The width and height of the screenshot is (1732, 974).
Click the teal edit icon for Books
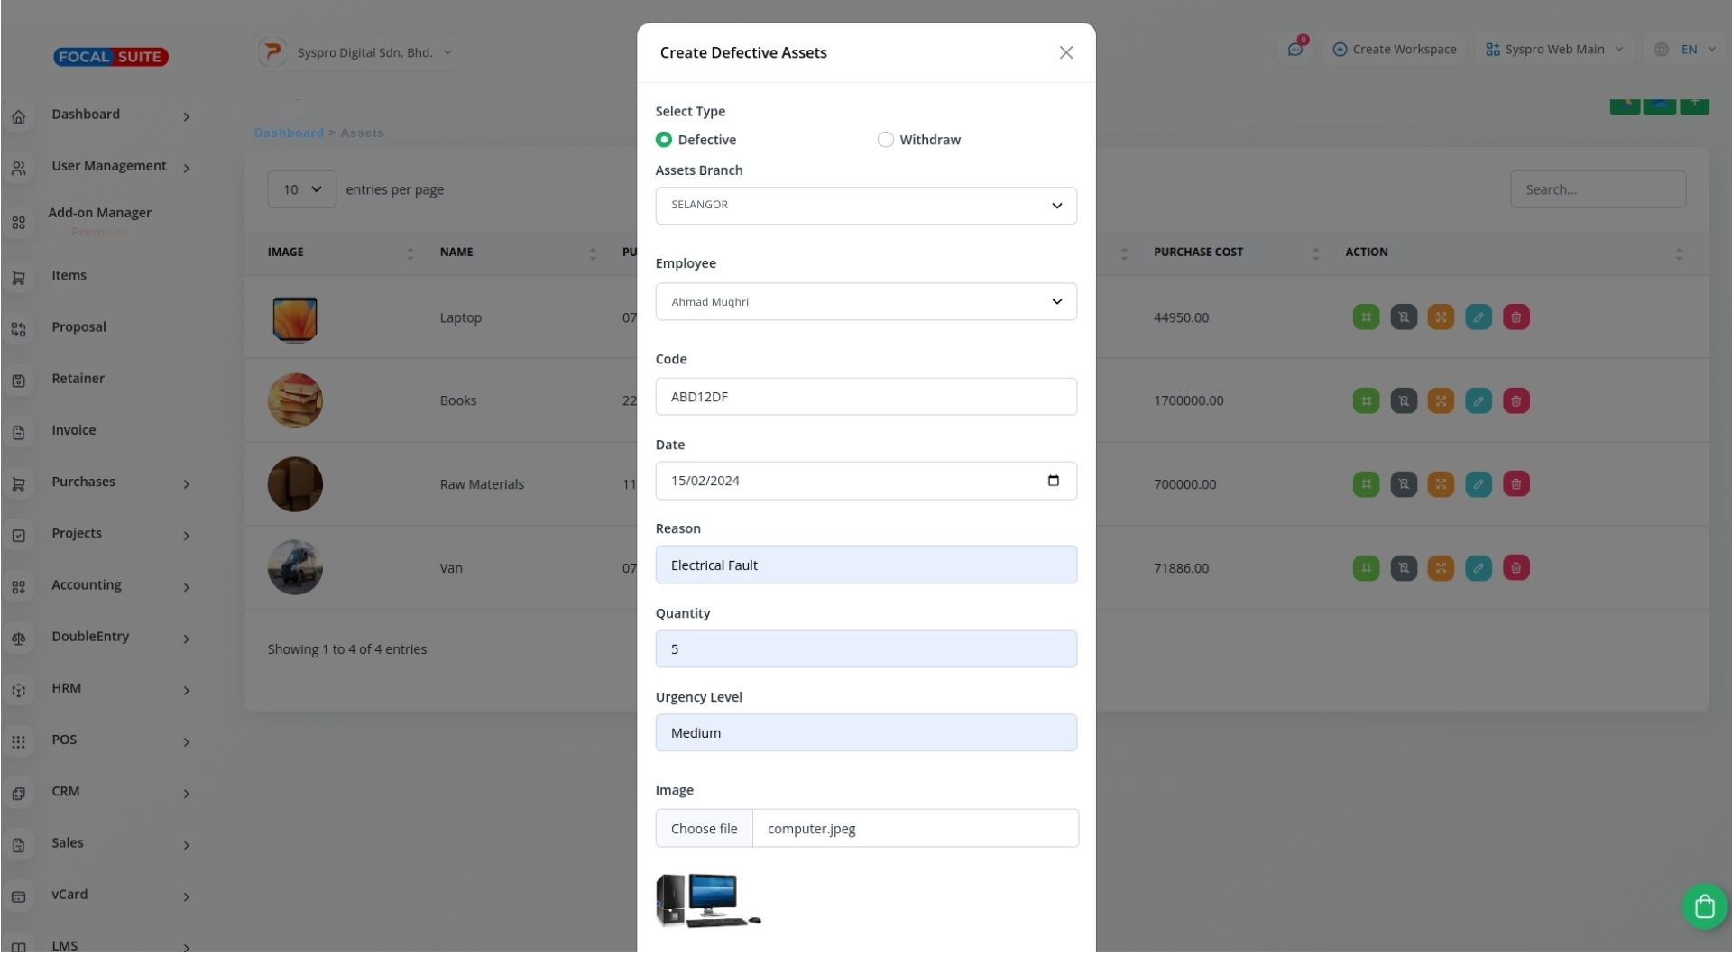[x=1478, y=401]
